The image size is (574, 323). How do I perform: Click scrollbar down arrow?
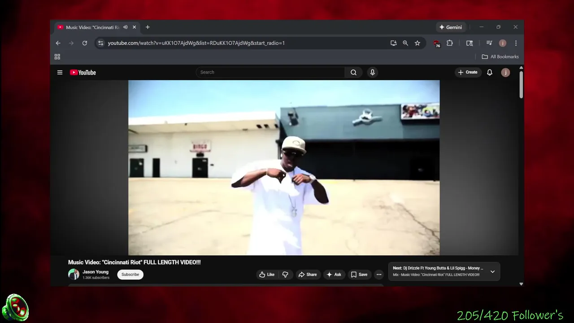click(521, 284)
